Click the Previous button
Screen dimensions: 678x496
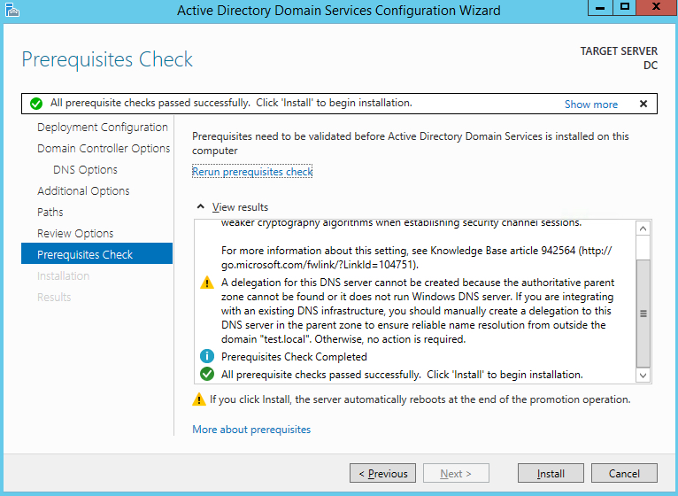pyautogui.click(x=382, y=474)
